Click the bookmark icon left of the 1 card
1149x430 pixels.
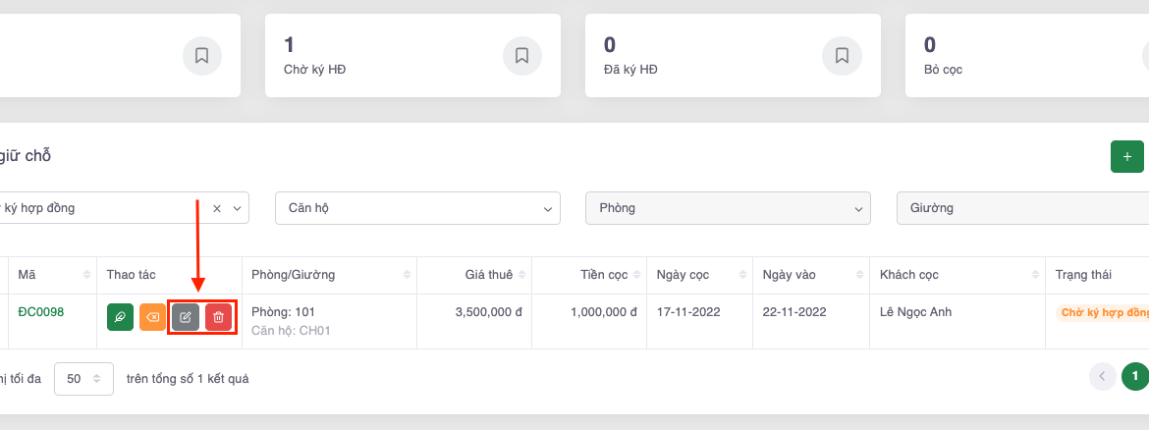[201, 56]
